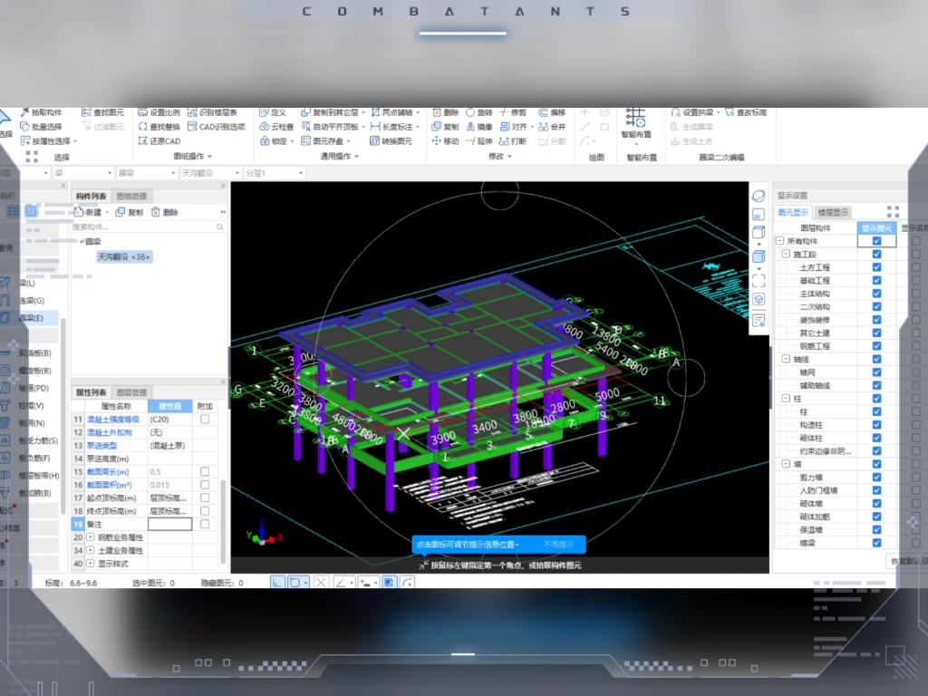Select the 偏移 offset tool
The height and width of the screenshot is (696, 928).
click(x=552, y=112)
